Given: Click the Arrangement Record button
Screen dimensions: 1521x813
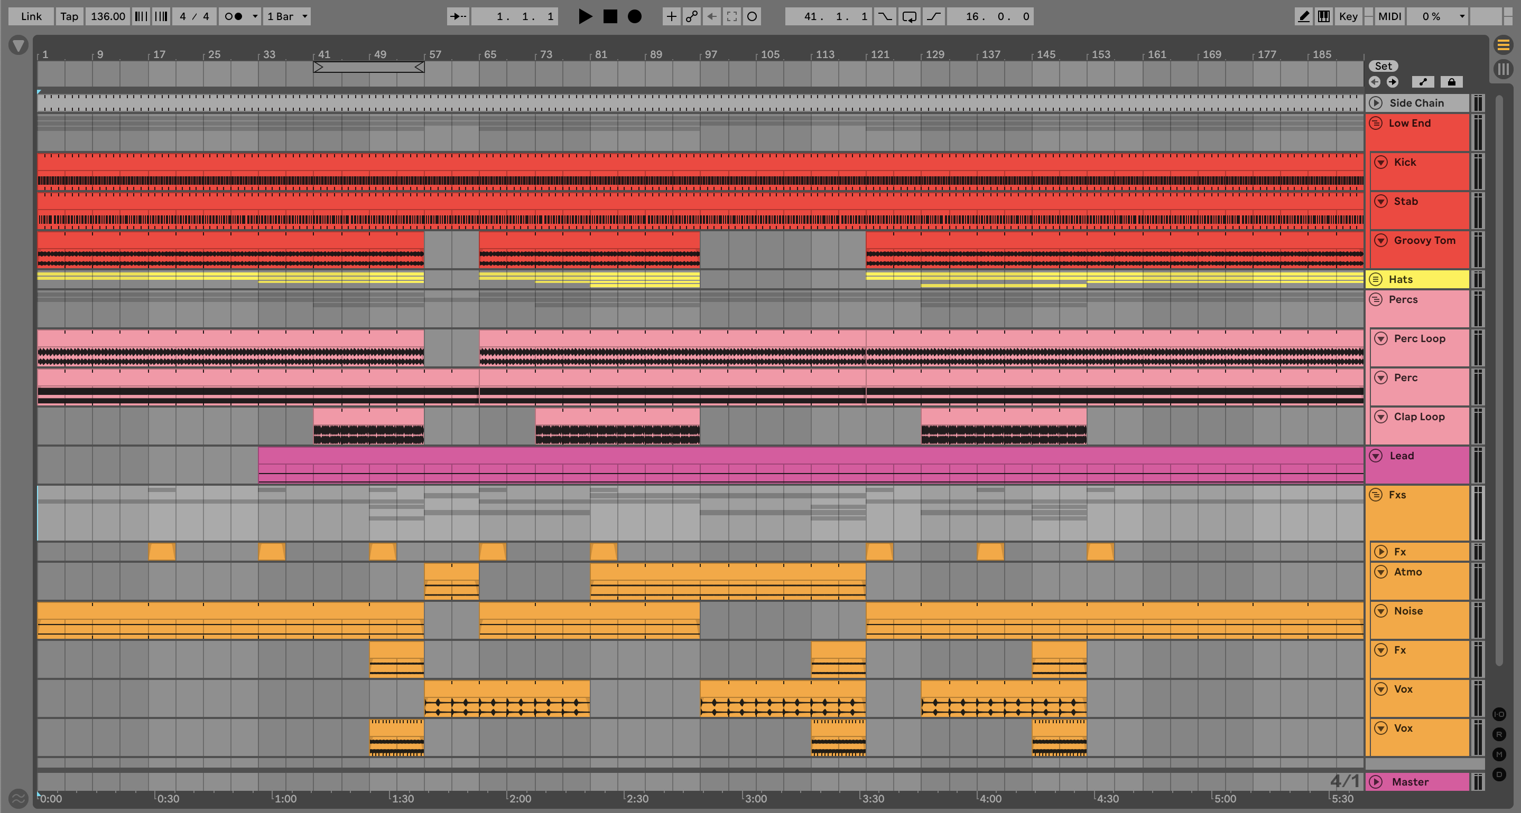Looking at the screenshot, I should click(634, 16).
